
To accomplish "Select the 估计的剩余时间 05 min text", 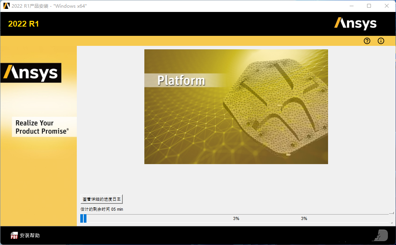I will [x=102, y=209].
